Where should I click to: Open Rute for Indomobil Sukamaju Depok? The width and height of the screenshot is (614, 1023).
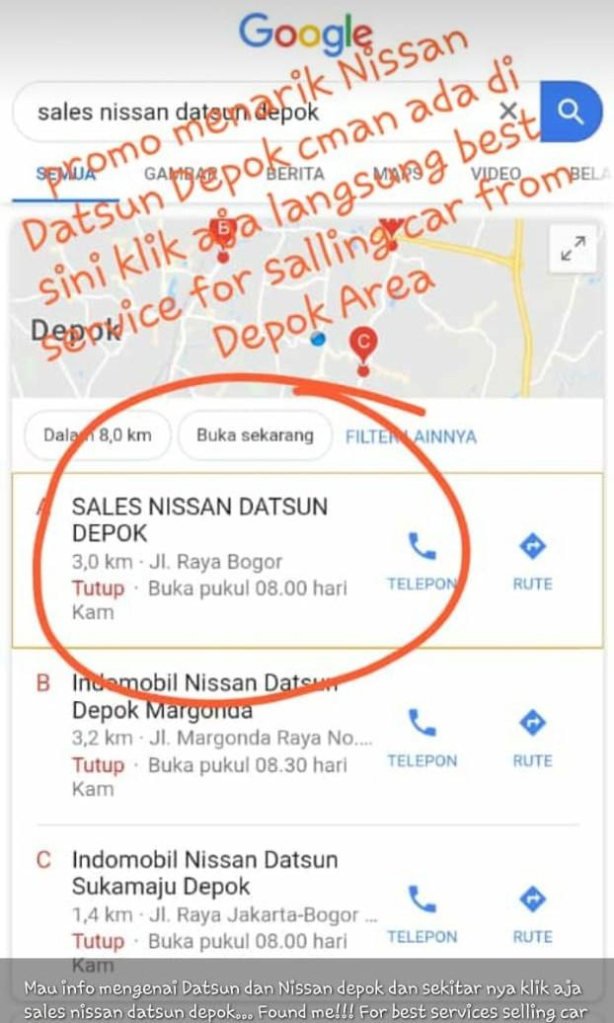[x=532, y=913]
